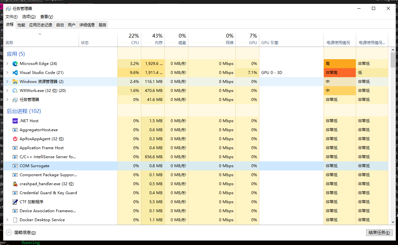This screenshot has width=398, height=245.
Task: Click the Visual Studio Code icon
Action: [x=15, y=73]
